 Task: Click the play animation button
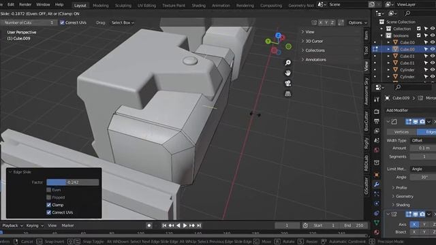(185, 225)
